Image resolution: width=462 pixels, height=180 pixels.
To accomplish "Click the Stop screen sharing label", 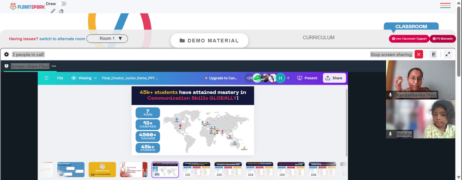I will click(x=391, y=54).
